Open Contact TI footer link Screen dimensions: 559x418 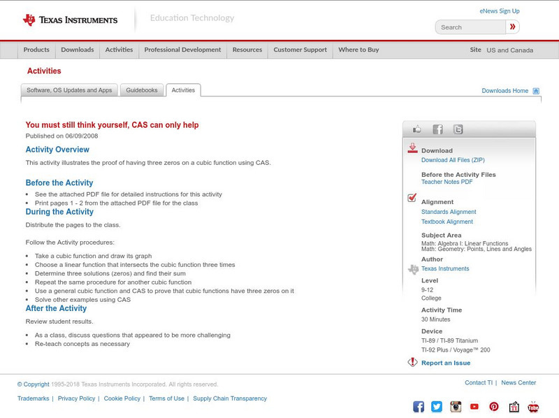pos(479,382)
